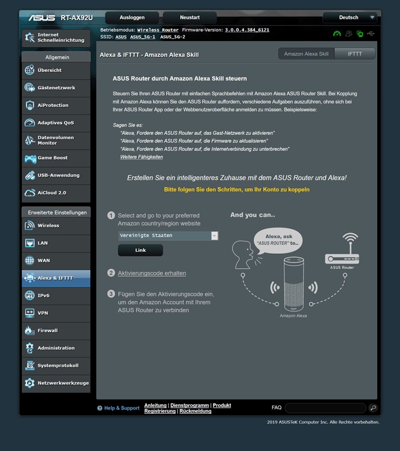
Task: Click the Wireless settings icon
Action: tap(30, 225)
